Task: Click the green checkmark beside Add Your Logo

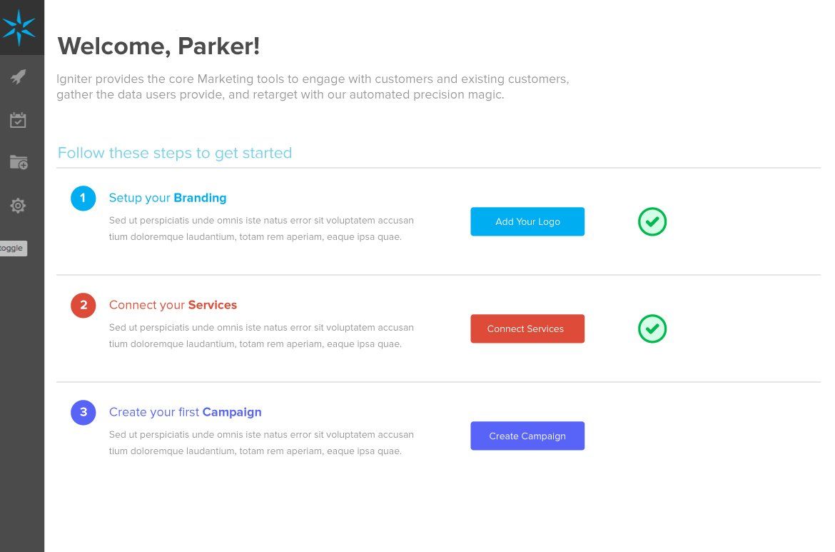Action: 652,221
